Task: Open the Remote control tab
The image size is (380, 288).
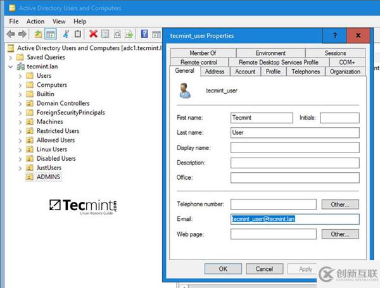Action: click(199, 62)
